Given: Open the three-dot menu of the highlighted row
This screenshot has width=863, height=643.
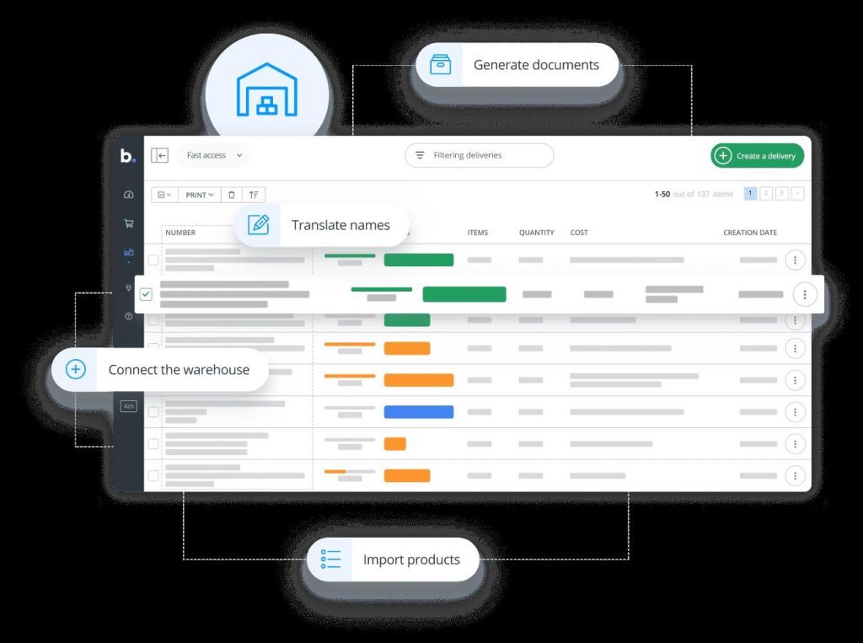Looking at the screenshot, I should point(805,294).
